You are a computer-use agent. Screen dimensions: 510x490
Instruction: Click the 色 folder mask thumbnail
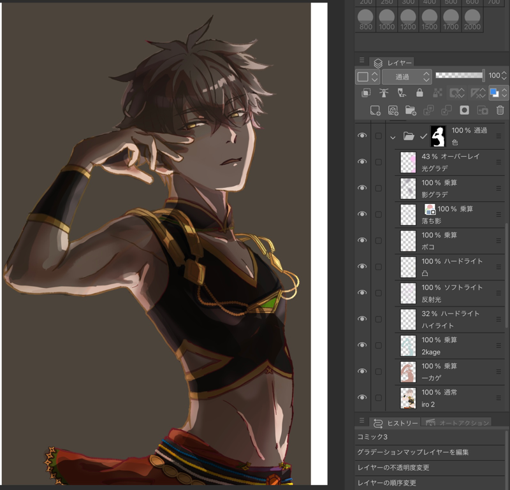pyautogui.click(x=438, y=136)
